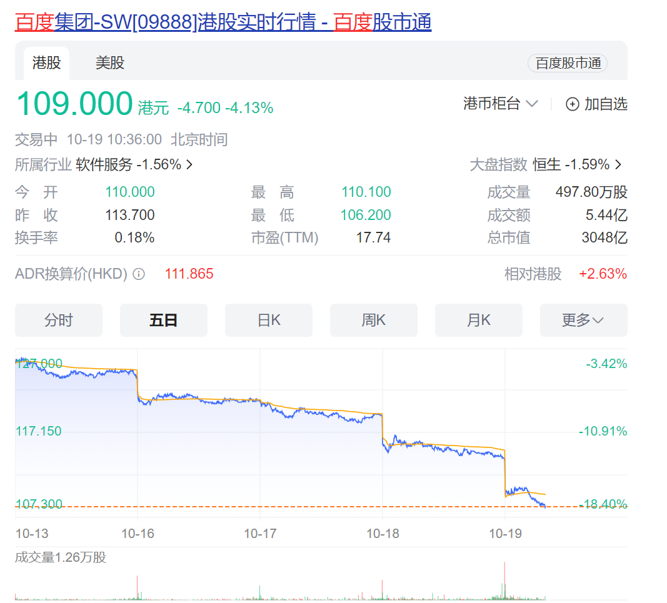Click the 分时 chart view
Viewport: 667px width, 603px height.
pyautogui.click(x=58, y=320)
